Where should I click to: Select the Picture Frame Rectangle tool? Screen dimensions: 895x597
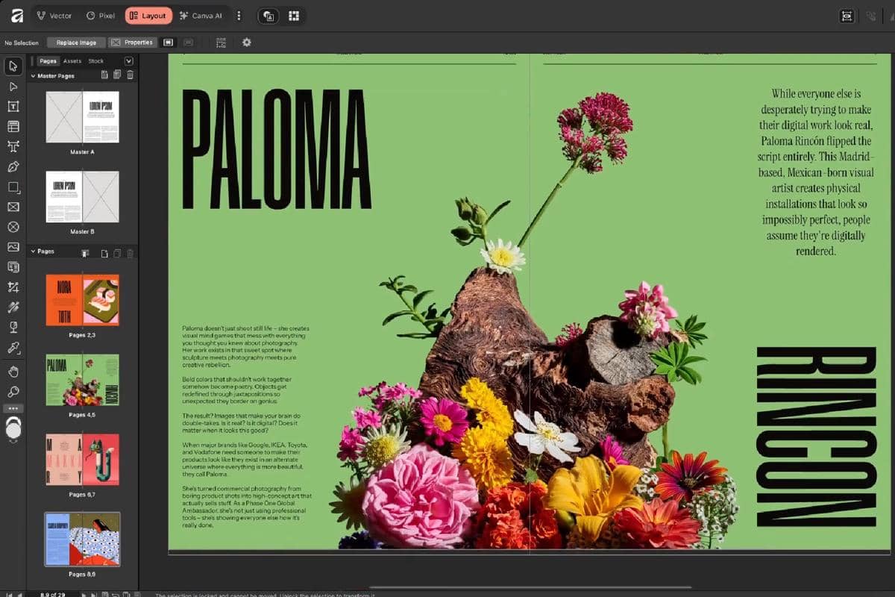click(x=13, y=207)
